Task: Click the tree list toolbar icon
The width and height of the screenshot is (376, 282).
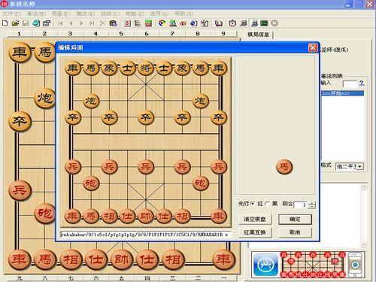Action: (x=138, y=23)
